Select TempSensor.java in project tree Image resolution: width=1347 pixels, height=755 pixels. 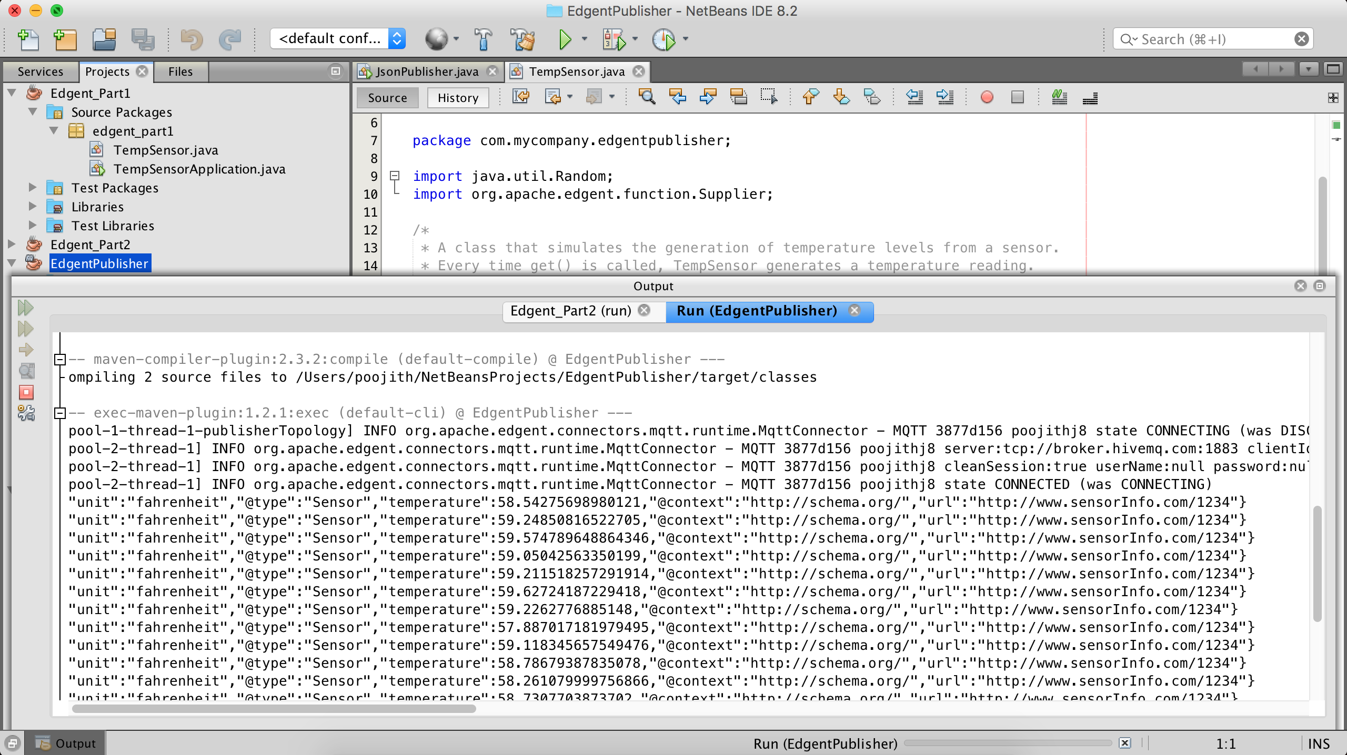click(x=165, y=150)
